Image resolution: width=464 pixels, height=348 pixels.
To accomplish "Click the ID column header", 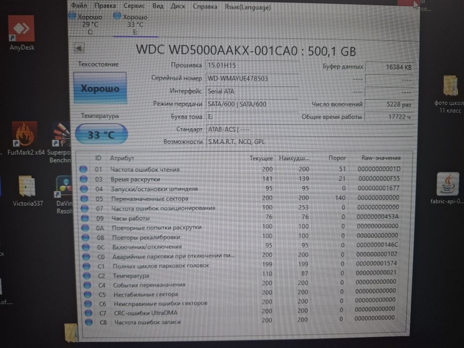I will 98,158.
